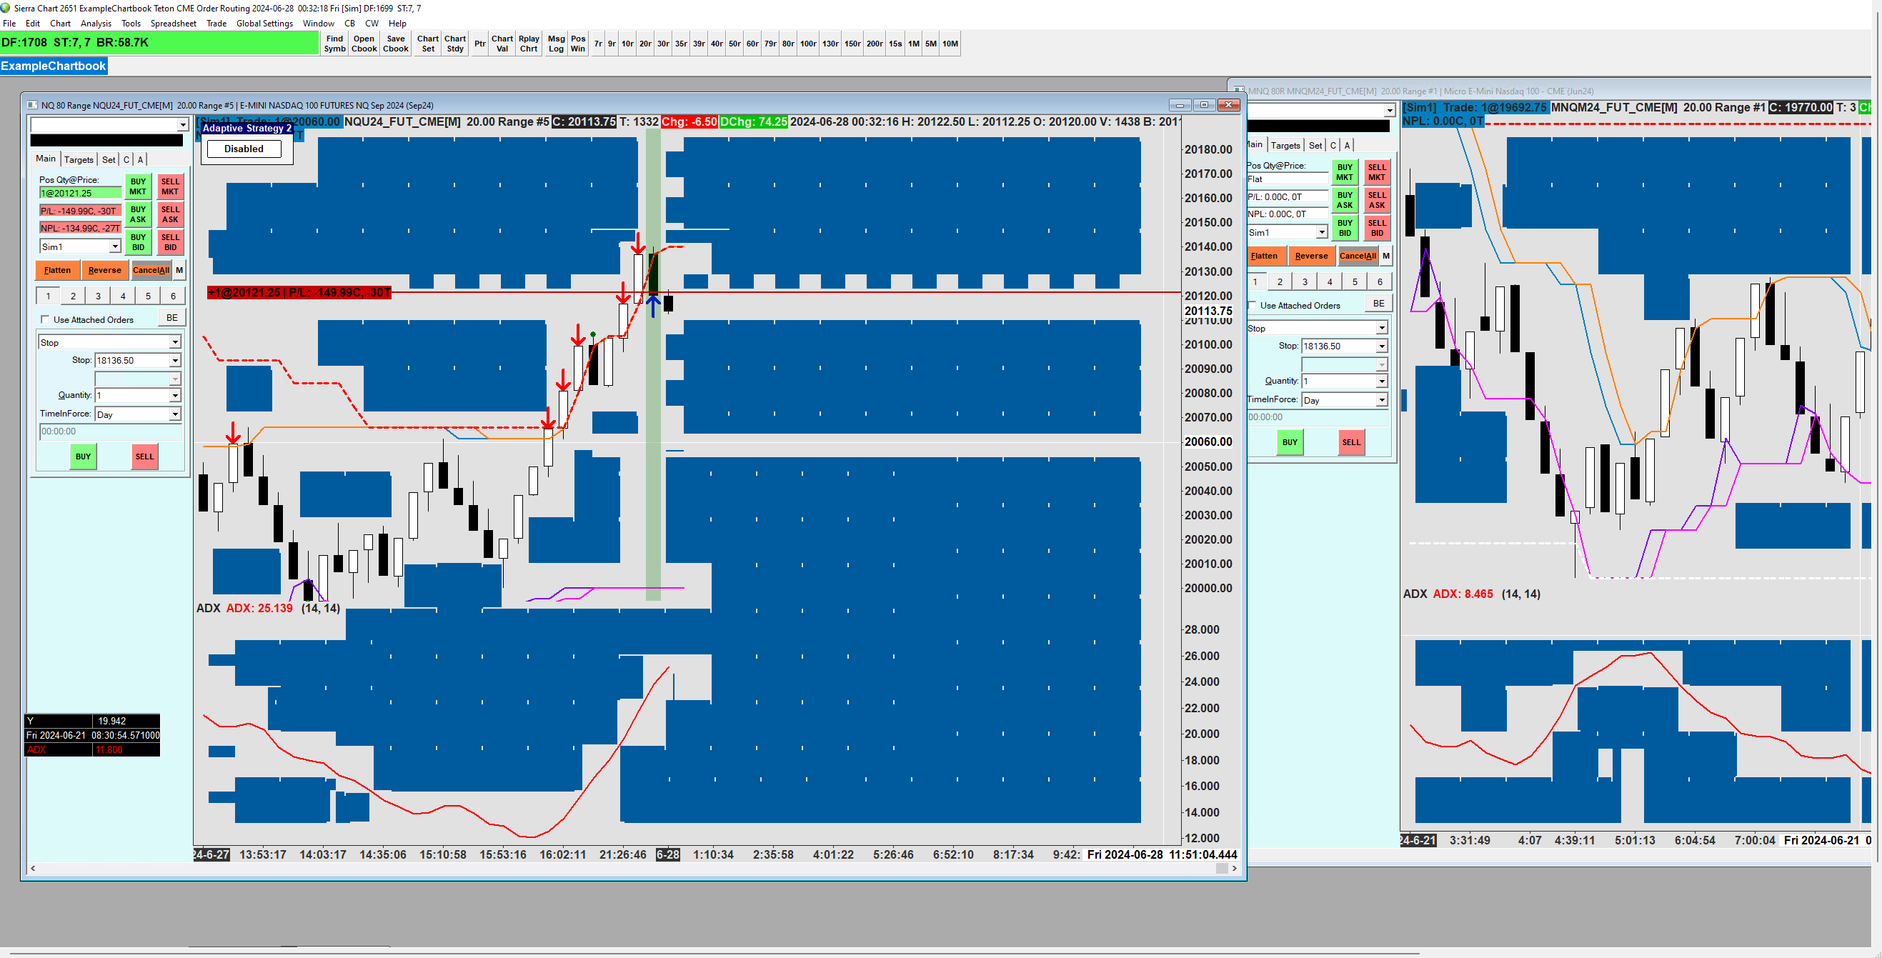Image resolution: width=1882 pixels, height=958 pixels.
Task: Expand the Sim1 account dropdown in NQ panel
Action: pyautogui.click(x=115, y=247)
